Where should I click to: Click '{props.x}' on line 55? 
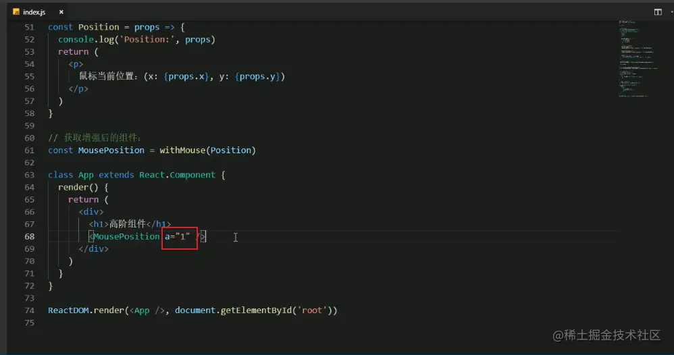(186, 76)
